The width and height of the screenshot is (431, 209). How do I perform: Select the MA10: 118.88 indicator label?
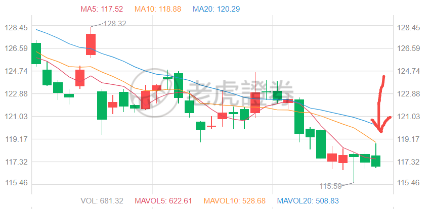158,9
